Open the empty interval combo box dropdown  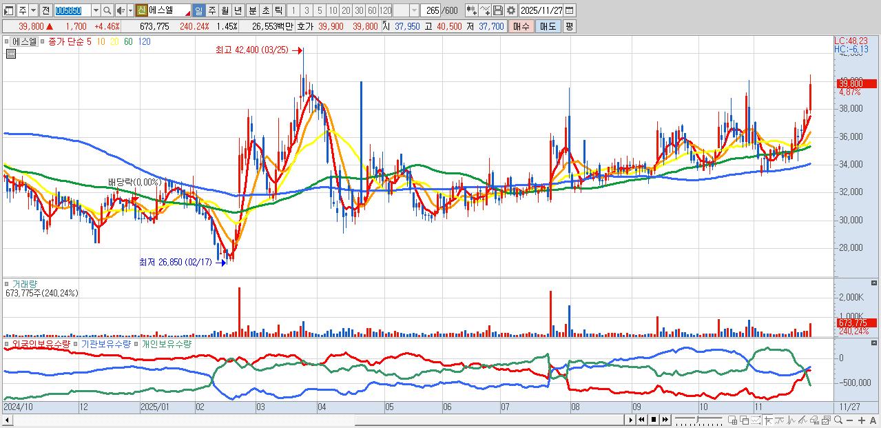414,10
